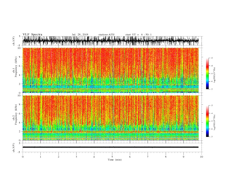Click the ch.1 frequency tick "4"

pos(20,75)
